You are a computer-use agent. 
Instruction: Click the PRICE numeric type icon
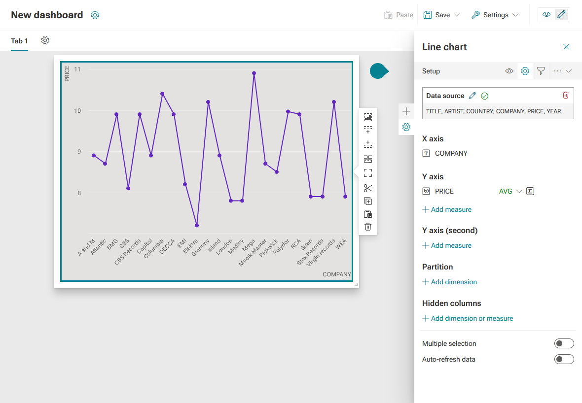click(x=426, y=191)
